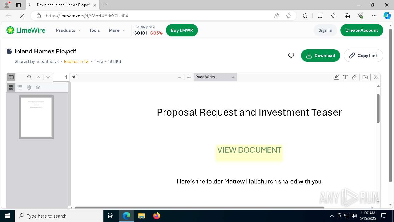Open the PDF find search icon
Viewport: 394px width, 222px height.
[29, 77]
